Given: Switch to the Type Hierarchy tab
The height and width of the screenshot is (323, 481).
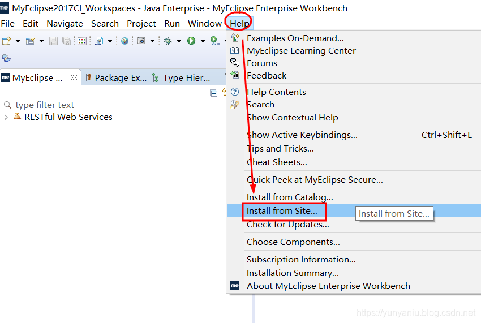Looking at the screenshot, I should pos(181,78).
